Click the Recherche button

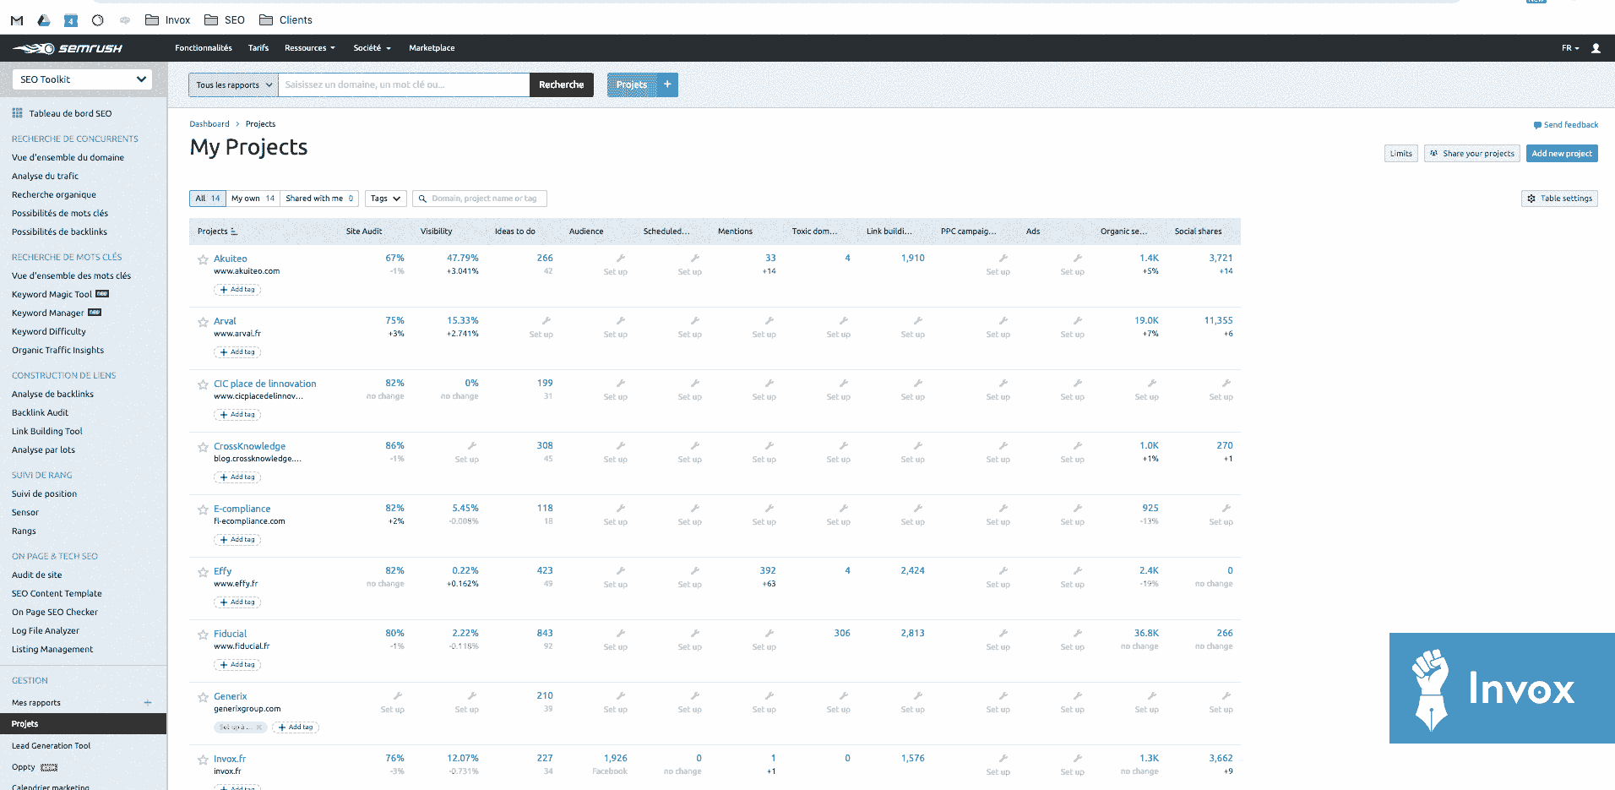pyautogui.click(x=562, y=84)
